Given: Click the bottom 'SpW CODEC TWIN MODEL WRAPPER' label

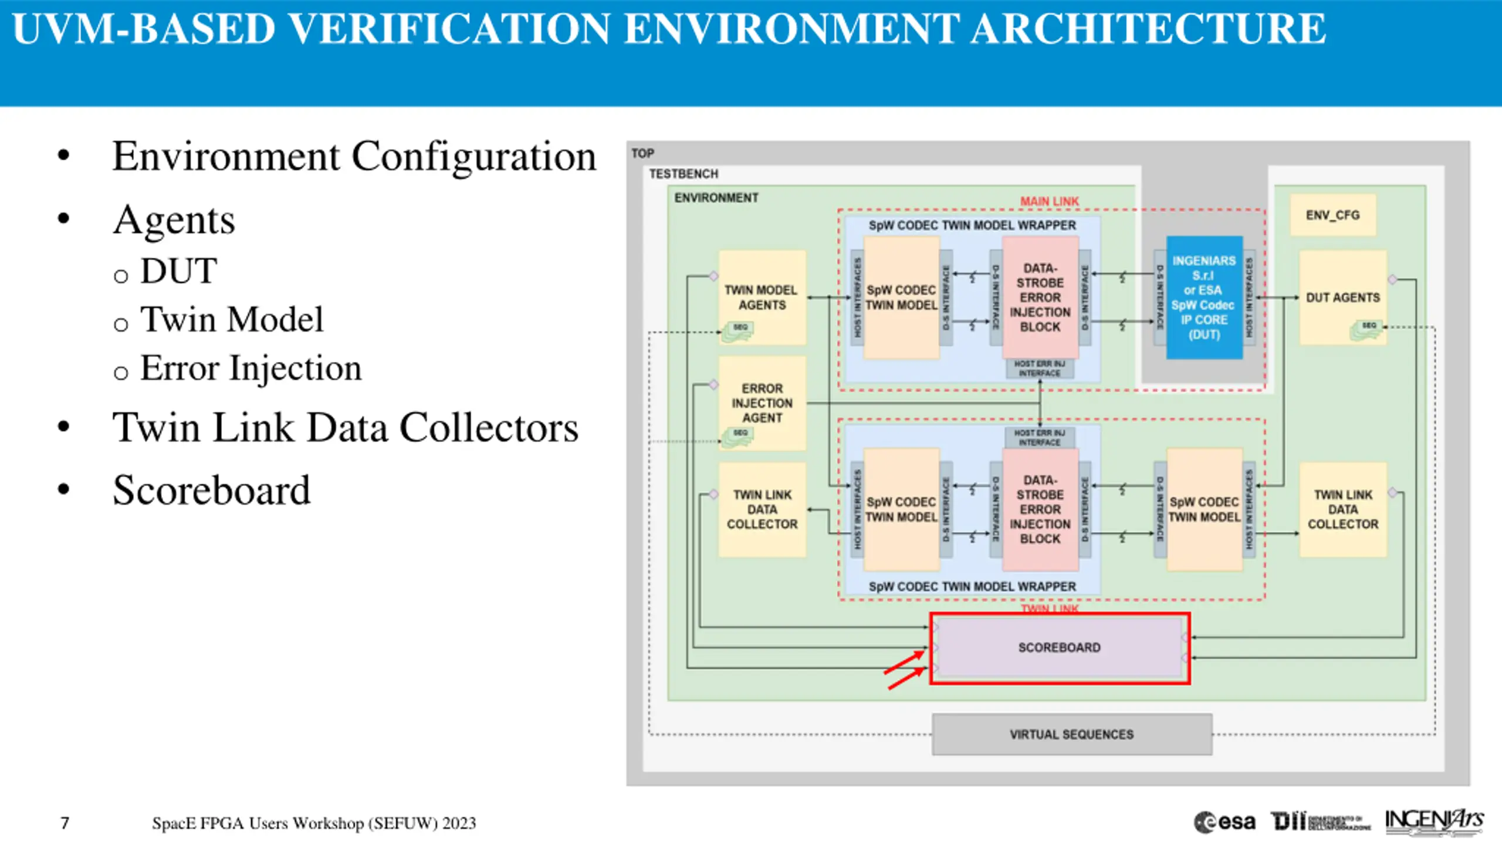Looking at the screenshot, I should [x=972, y=587].
